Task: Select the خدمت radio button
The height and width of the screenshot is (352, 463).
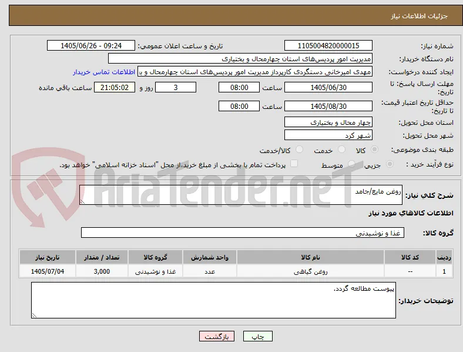Action: tap(341, 150)
